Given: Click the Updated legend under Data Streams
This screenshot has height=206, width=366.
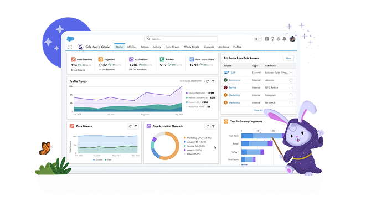Looking at the screenshot, I should click(98, 159).
